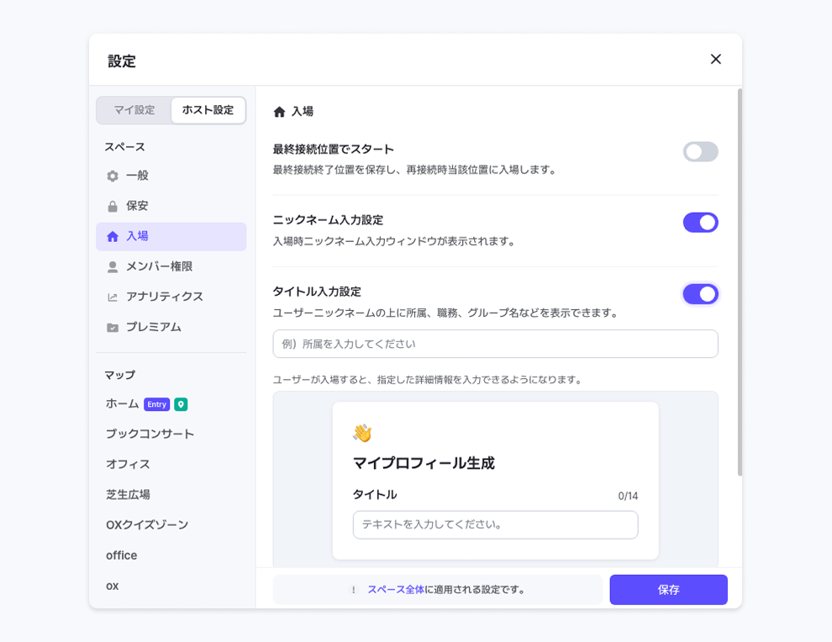Click the chart icon for アナリティクス
The image size is (832, 642).
pyautogui.click(x=113, y=297)
